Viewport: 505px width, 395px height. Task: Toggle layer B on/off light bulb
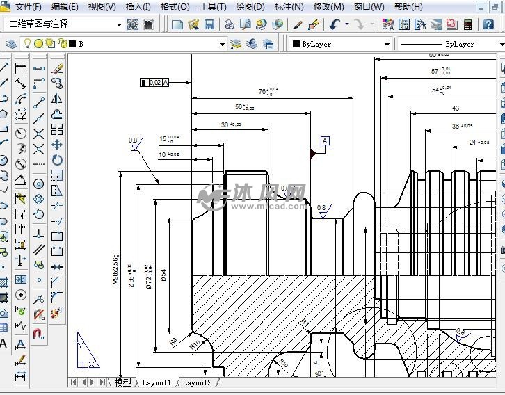coord(28,43)
